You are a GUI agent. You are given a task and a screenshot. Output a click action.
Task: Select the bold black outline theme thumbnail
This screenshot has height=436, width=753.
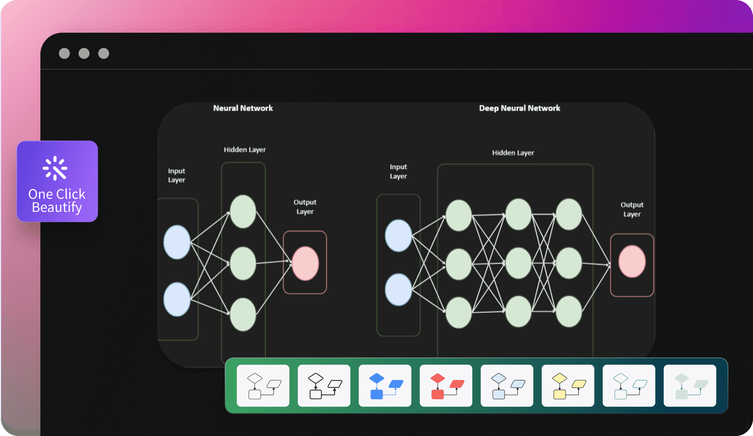(324, 385)
